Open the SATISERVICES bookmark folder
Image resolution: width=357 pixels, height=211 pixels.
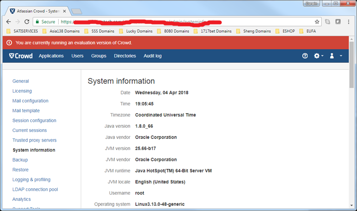click(x=22, y=31)
